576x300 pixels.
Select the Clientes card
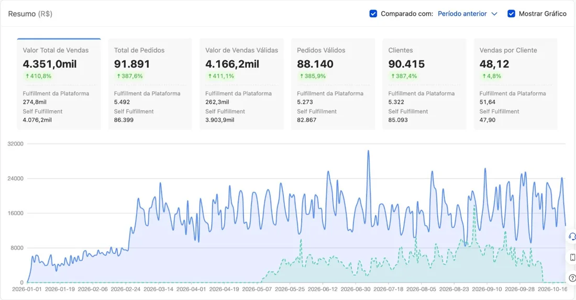[x=424, y=84]
